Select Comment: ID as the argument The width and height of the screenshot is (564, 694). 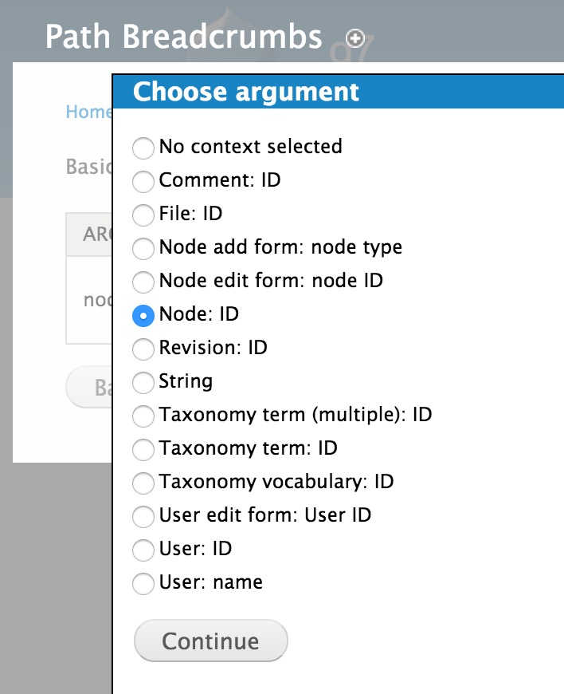coord(143,182)
